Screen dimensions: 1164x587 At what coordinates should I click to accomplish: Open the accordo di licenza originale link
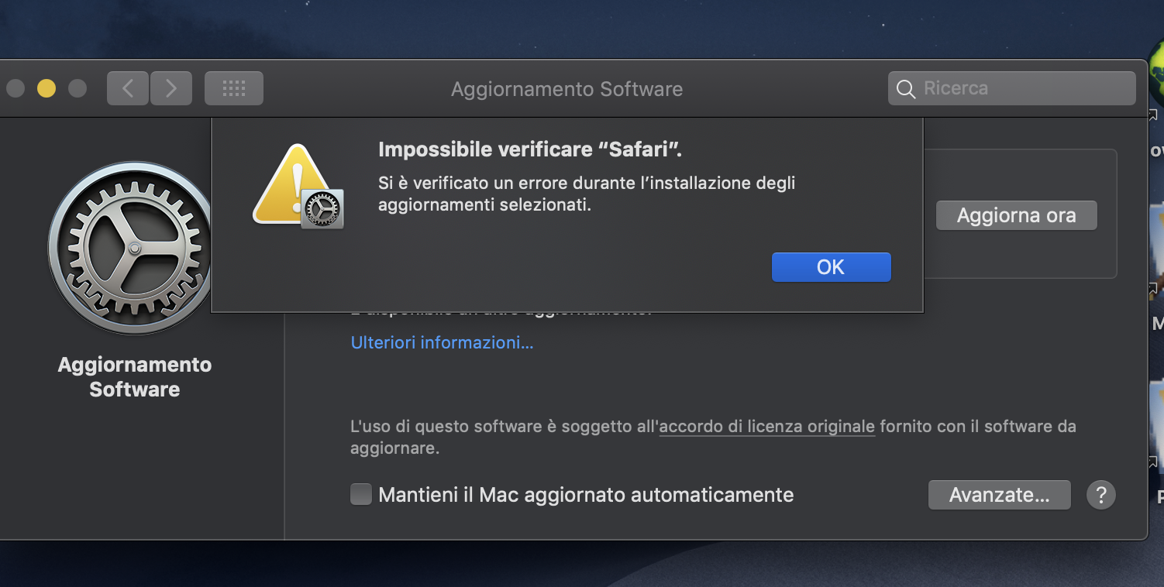(x=766, y=427)
